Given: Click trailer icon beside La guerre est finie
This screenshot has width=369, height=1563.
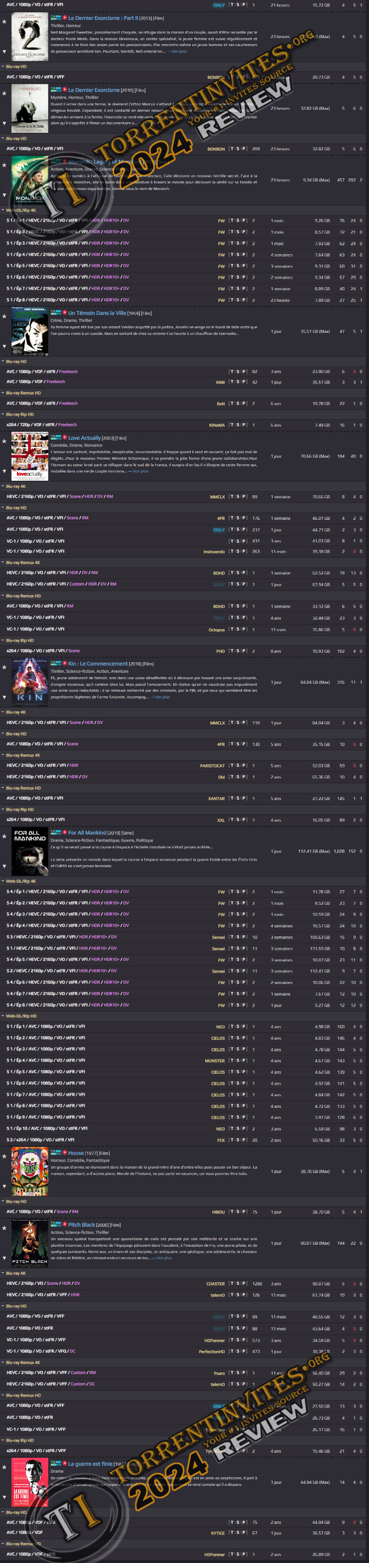Looking at the screenshot, I should click(64, 1463).
